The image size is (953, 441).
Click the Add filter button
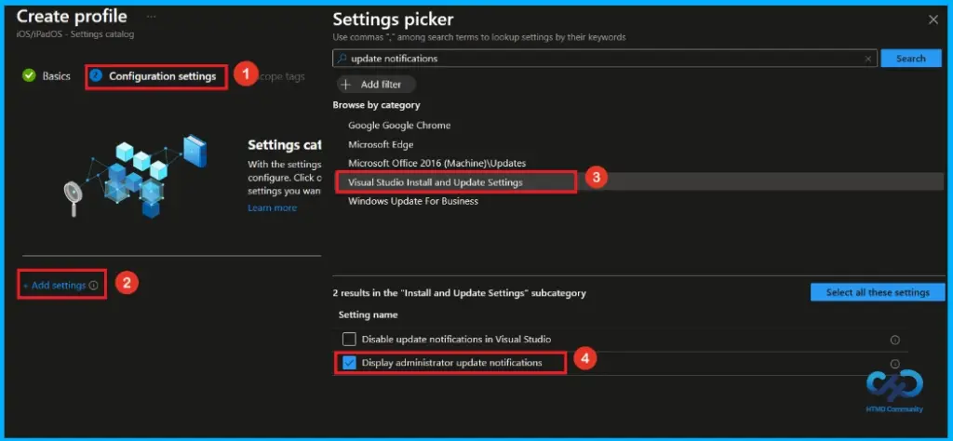click(376, 85)
